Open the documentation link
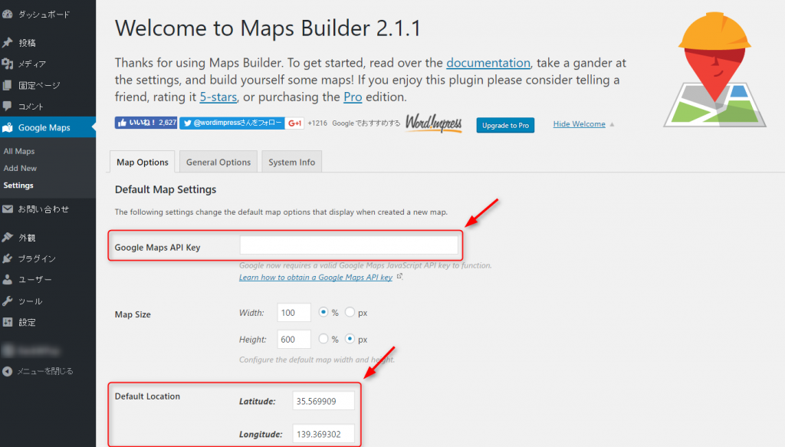The height and width of the screenshot is (447, 785). (488, 63)
